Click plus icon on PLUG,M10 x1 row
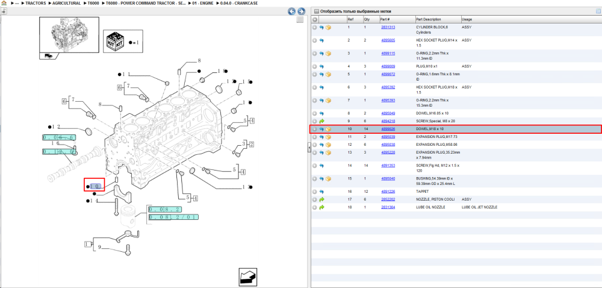The image size is (602, 288). coord(314,66)
